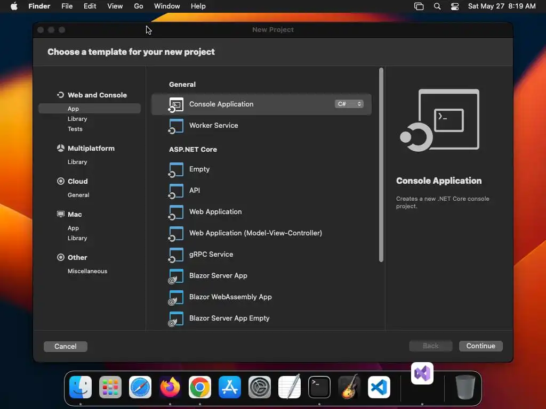Image resolution: width=546 pixels, height=409 pixels.
Task: Click the Web and Console category icon
Action: 61,95
